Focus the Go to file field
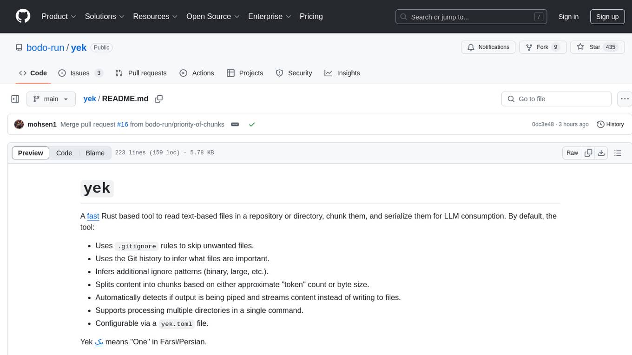The height and width of the screenshot is (355, 632). (x=556, y=99)
